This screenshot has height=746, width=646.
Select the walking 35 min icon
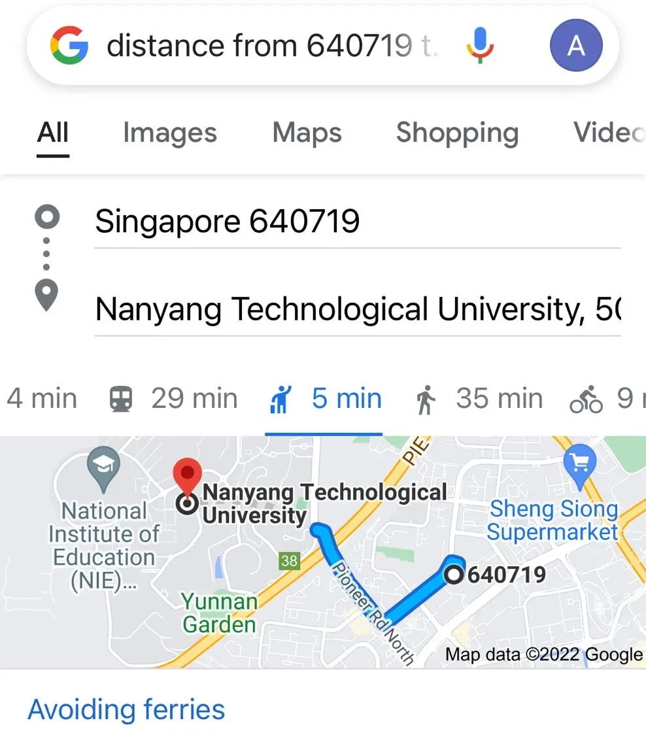coord(425,399)
